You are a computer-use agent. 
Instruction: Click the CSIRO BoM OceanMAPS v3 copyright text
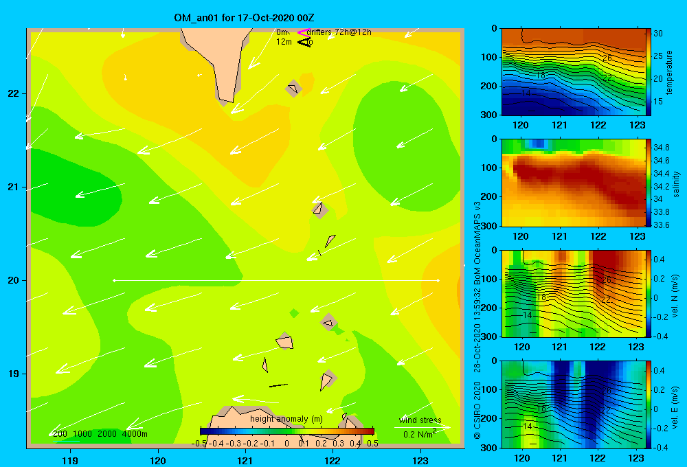pos(477,320)
